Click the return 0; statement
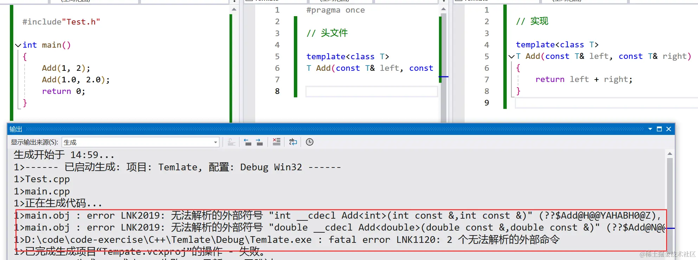 pyautogui.click(x=64, y=91)
